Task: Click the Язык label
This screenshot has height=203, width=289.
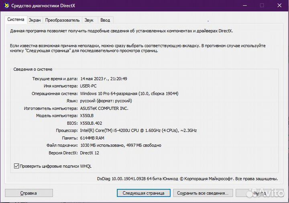Action: point(72,101)
